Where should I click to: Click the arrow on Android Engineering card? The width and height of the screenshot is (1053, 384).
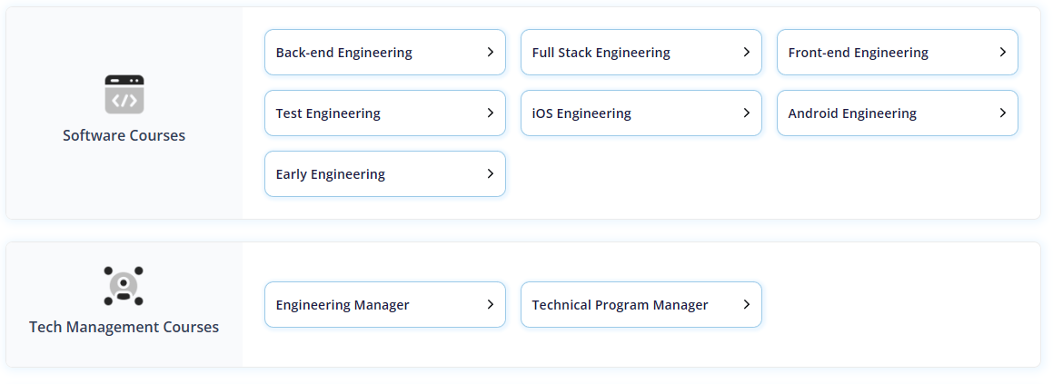point(1003,113)
